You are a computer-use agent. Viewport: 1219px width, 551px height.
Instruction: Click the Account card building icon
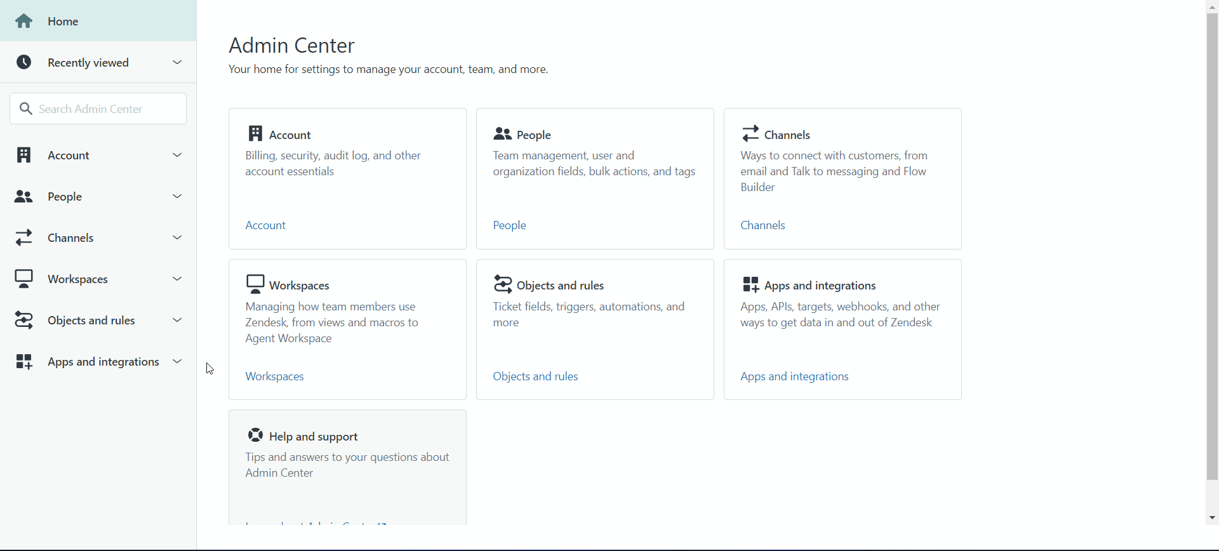coord(255,133)
